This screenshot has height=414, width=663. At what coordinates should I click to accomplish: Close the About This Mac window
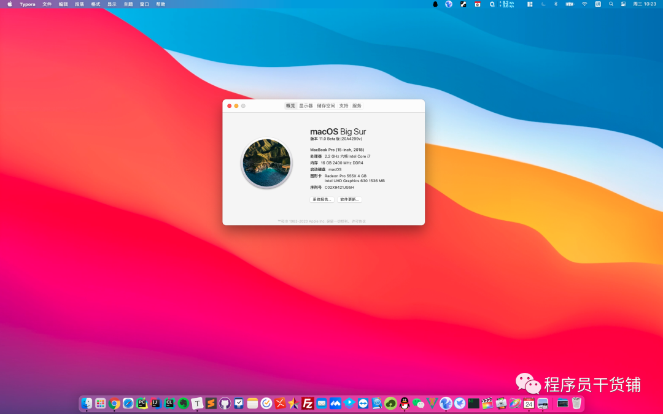pyautogui.click(x=229, y=106)
